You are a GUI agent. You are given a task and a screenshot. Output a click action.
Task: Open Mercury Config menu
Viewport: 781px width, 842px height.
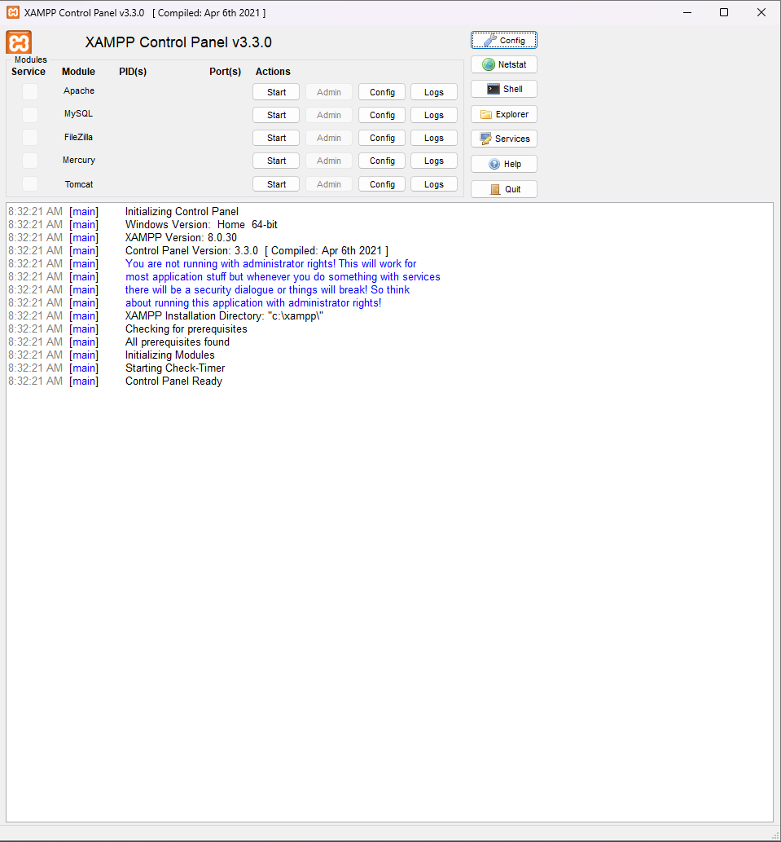click(382, 161)
